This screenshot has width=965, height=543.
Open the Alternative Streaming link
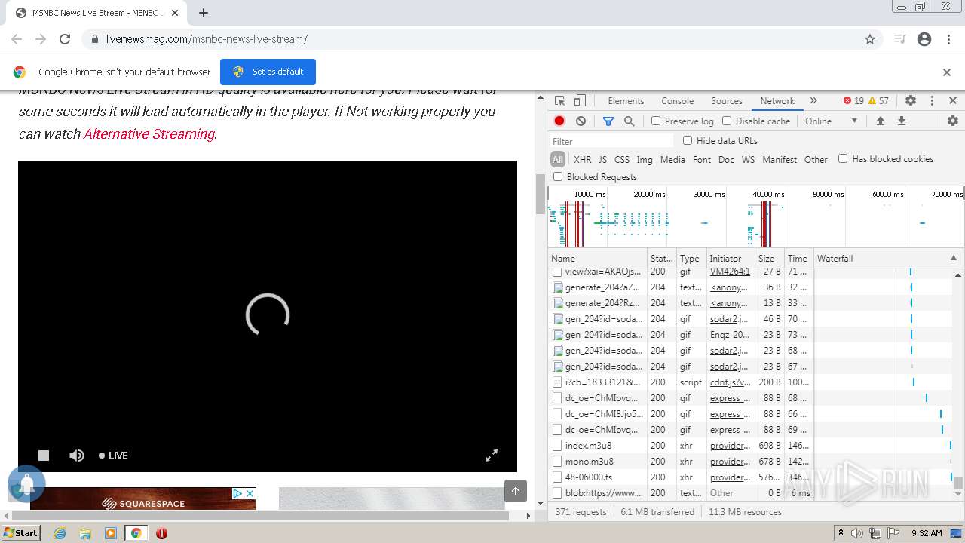[149, 133]
